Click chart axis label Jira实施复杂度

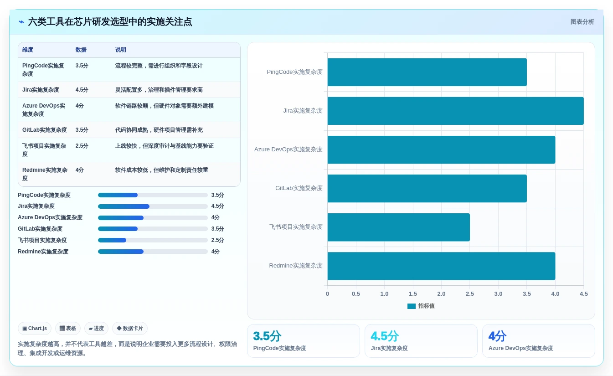303,111
